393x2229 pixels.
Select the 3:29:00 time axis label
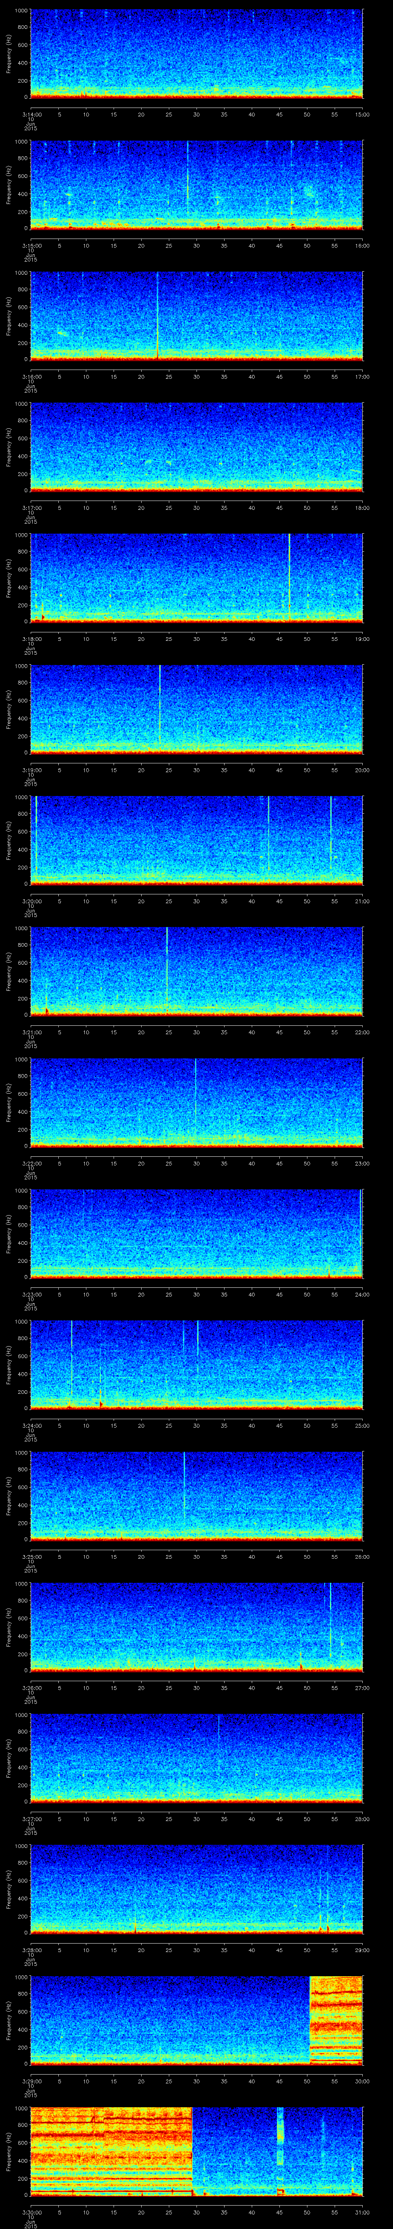click(x=31, y=2081)
